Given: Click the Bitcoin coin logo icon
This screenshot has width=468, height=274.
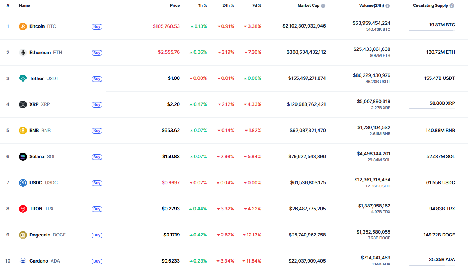Looking at the screenshot, I should coord(23,26).
